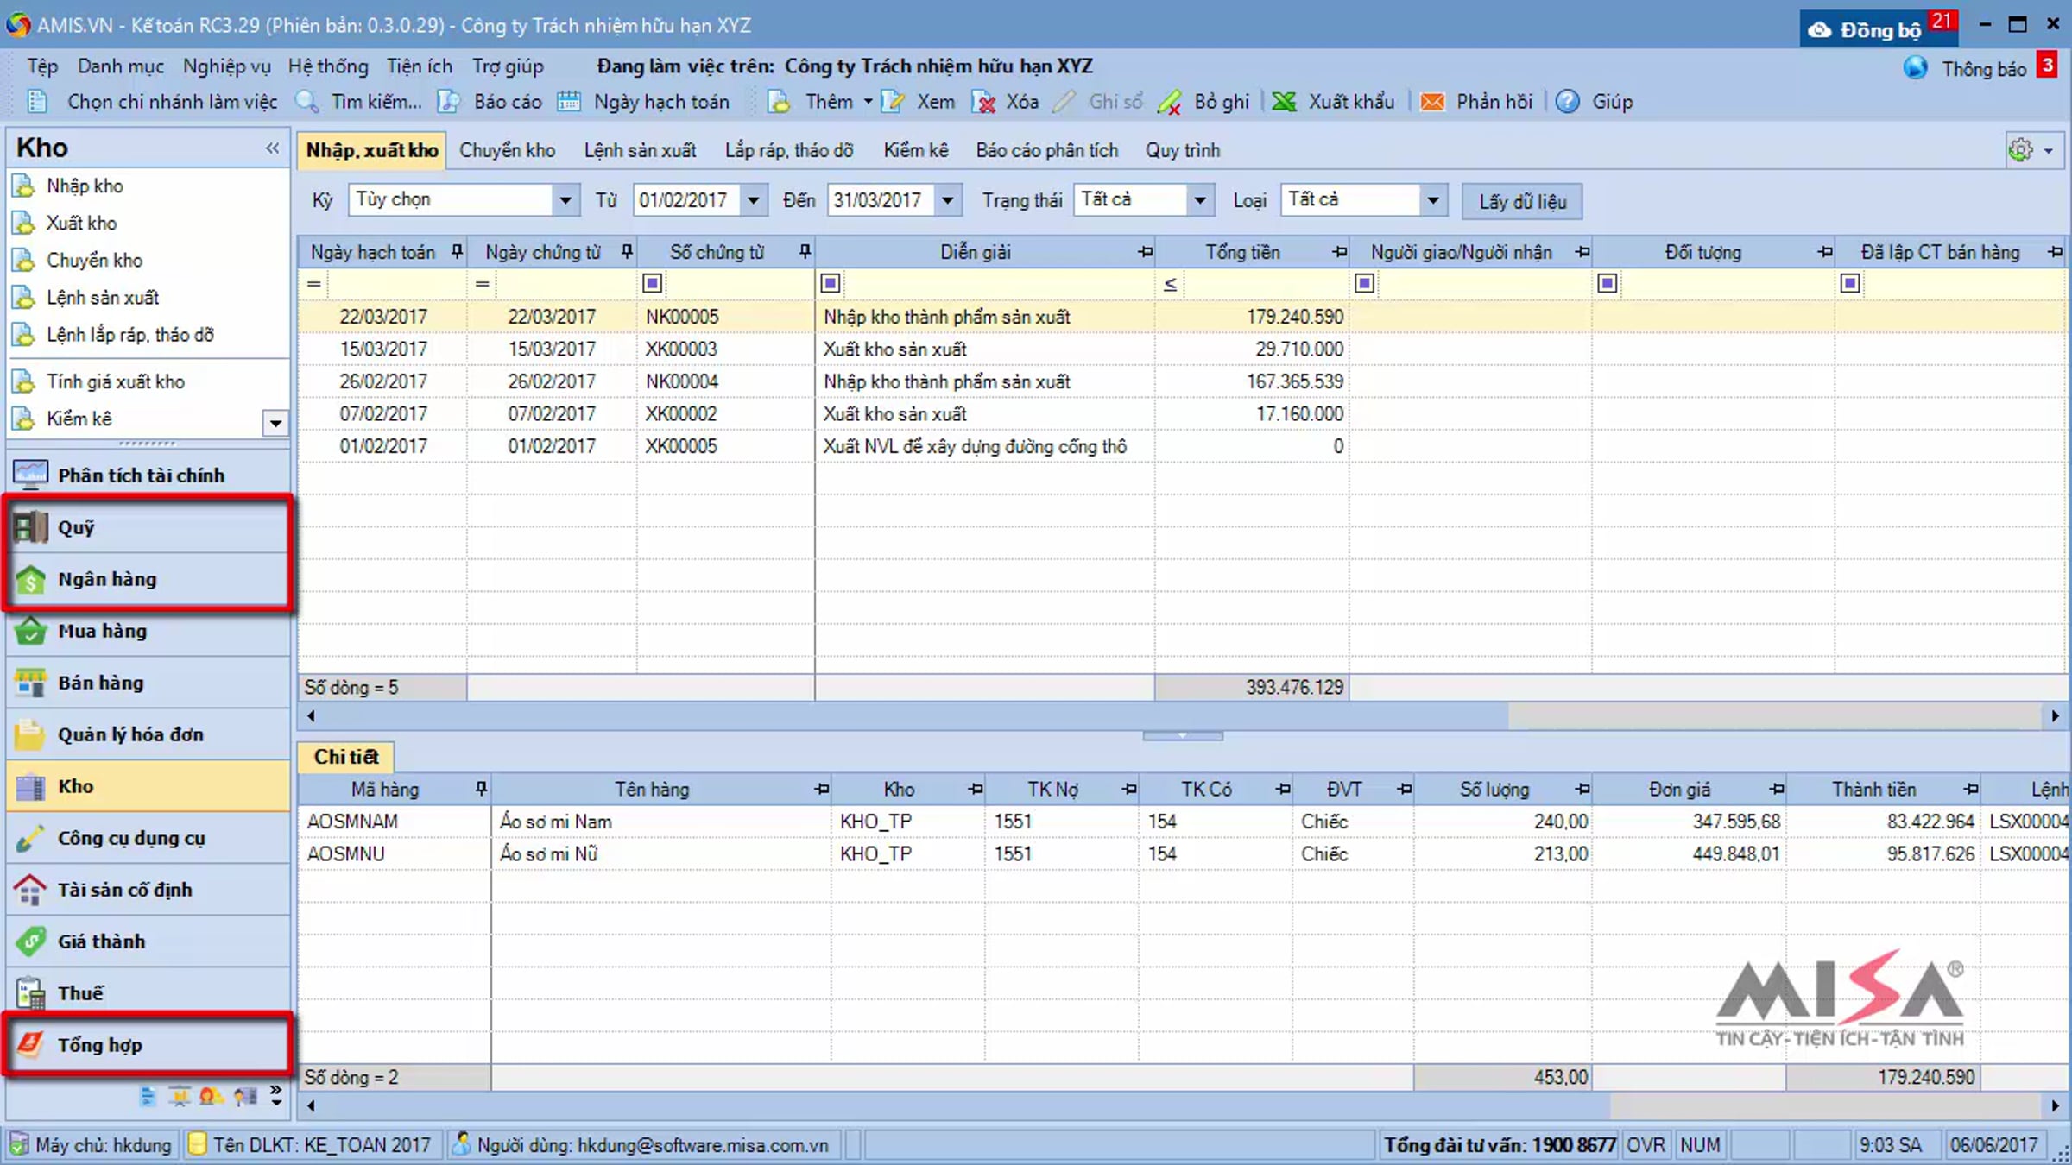The height and width of the screenshot is (1165, 2072).
Task: Pin the Ngày chứng từ column
Action: pyautogui.click(x=627, y=252)
